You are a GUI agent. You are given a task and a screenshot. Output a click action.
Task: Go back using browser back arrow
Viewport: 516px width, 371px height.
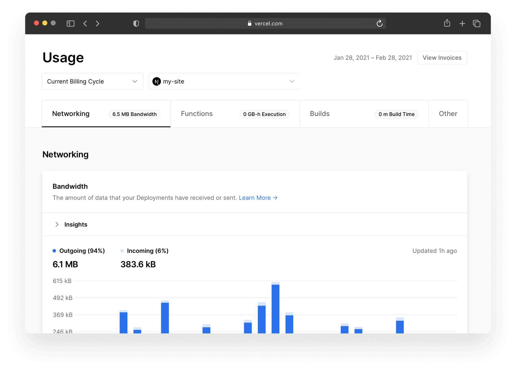pyautogui.click(x=85, y=24)
